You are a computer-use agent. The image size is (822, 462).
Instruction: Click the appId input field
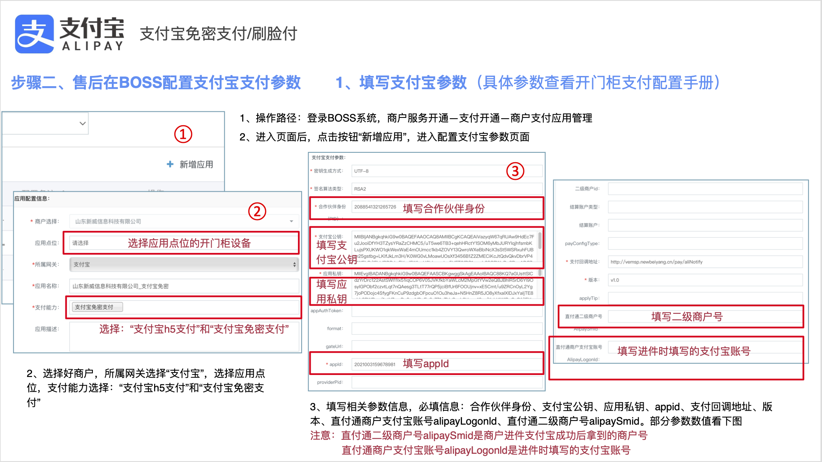[447, 364]
